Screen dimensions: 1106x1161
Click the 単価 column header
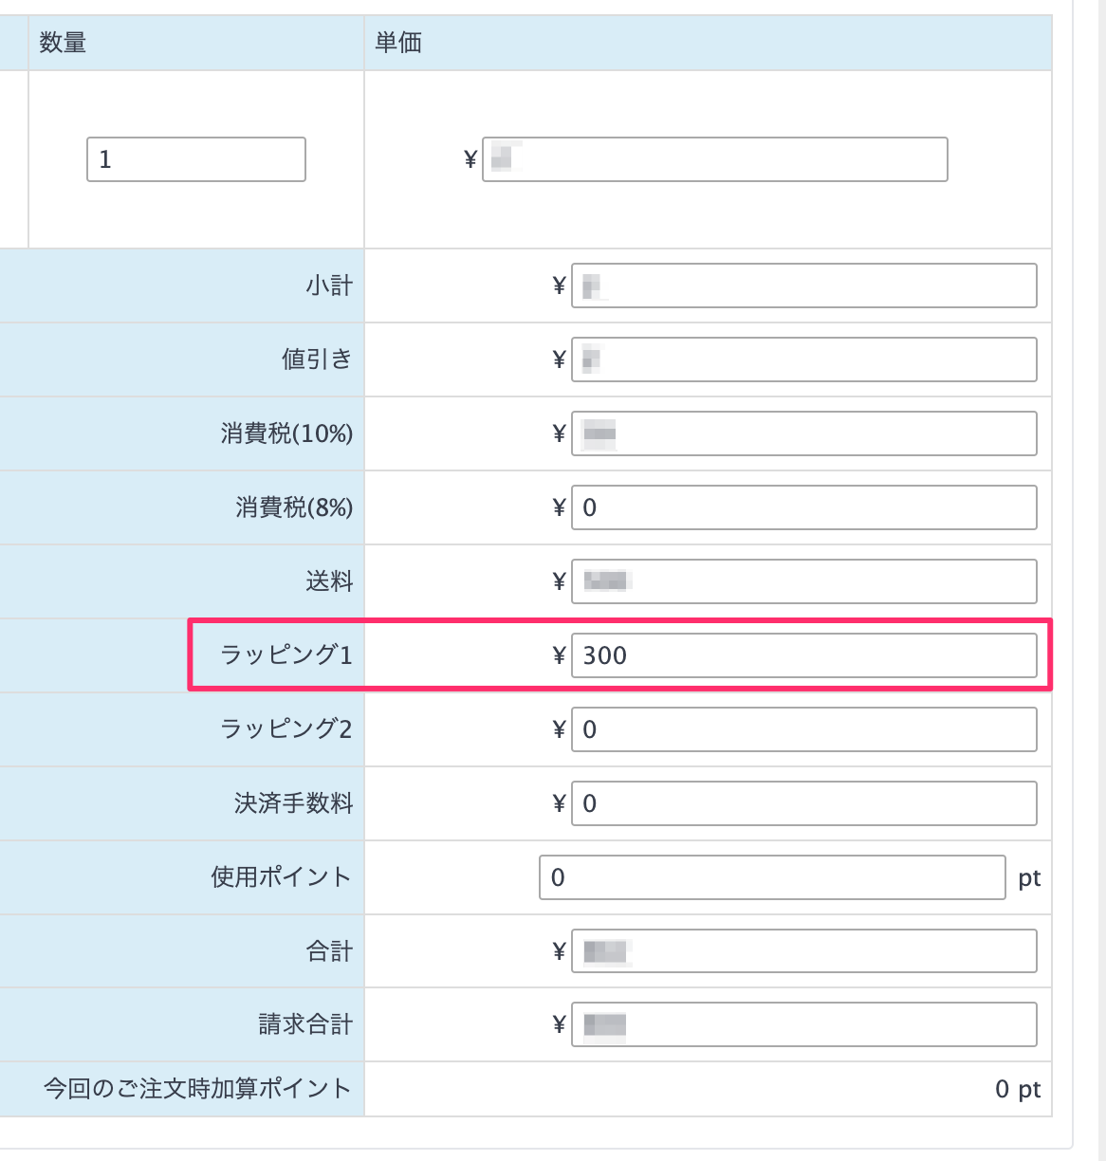tap(398, 43)
